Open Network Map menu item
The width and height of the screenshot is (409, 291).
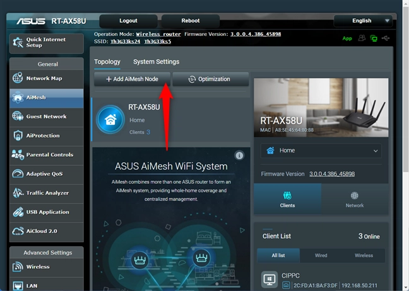click(47, 78)
